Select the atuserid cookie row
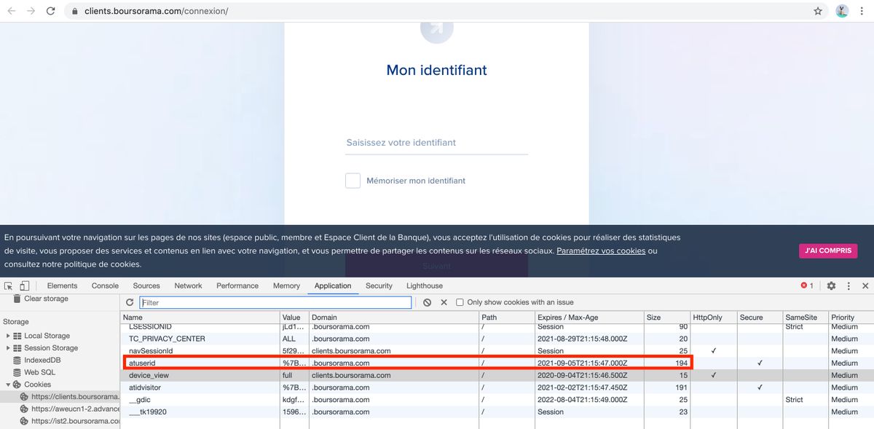874x429 pixels. 497,363
